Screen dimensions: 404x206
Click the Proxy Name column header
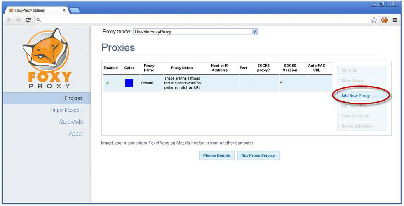[149, 68]
